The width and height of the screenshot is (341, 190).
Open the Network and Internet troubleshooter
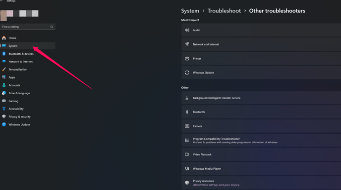pos(261,44)
